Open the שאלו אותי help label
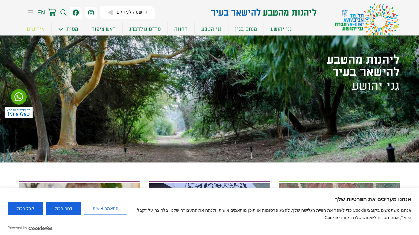This screenshot has height=235, width=419. 19,112
